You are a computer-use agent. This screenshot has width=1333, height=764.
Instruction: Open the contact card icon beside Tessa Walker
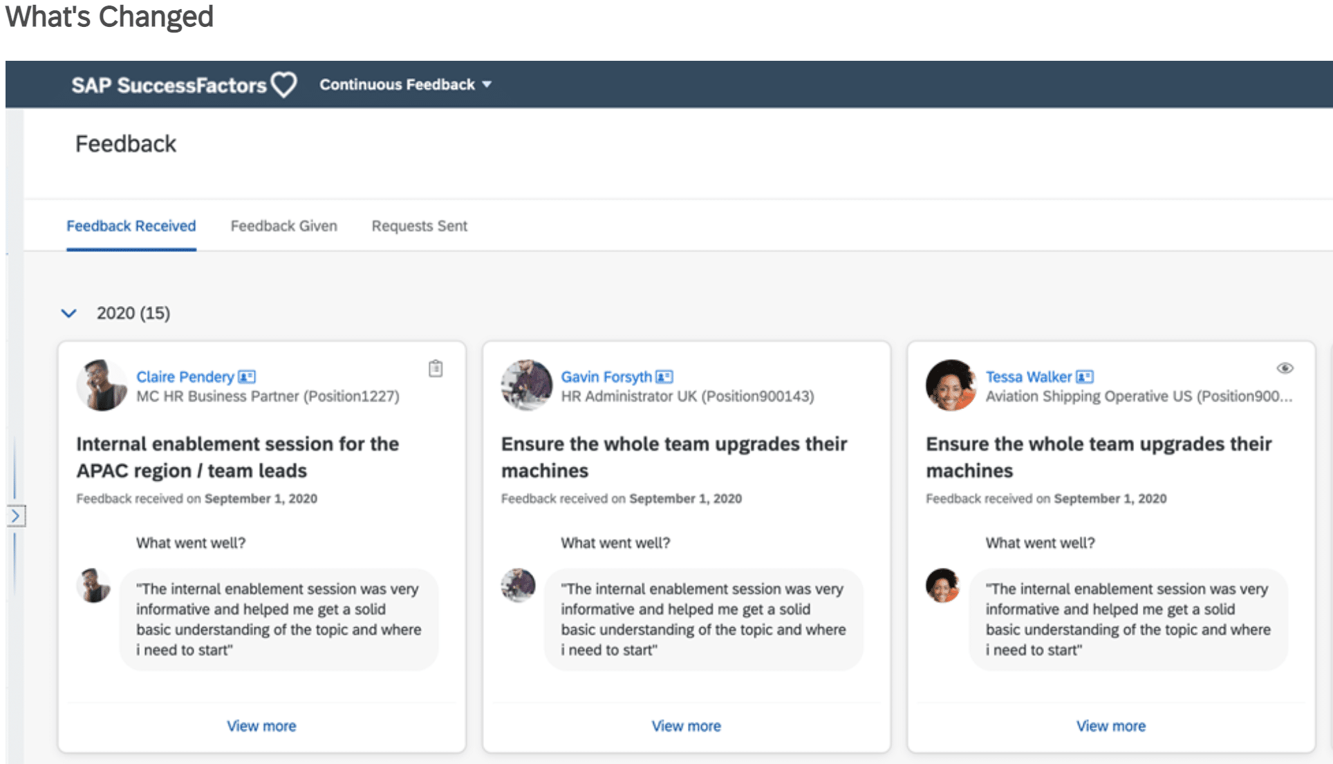click(x=1085, y=376)
